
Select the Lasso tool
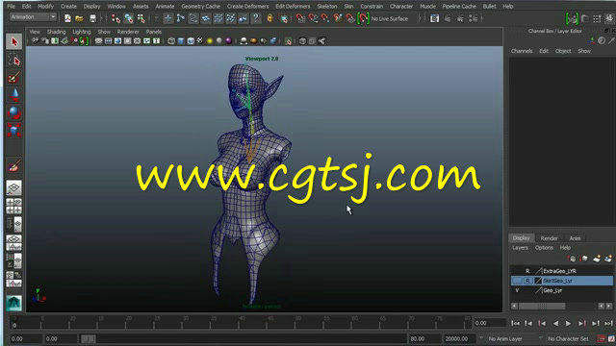tap(14, 60)
